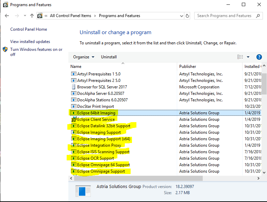Open Help with the question mark icon
This screenshot has width=267, height=202.
[259, 57]
